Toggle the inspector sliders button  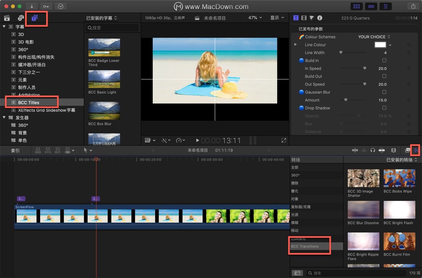[x=385, y=6]
